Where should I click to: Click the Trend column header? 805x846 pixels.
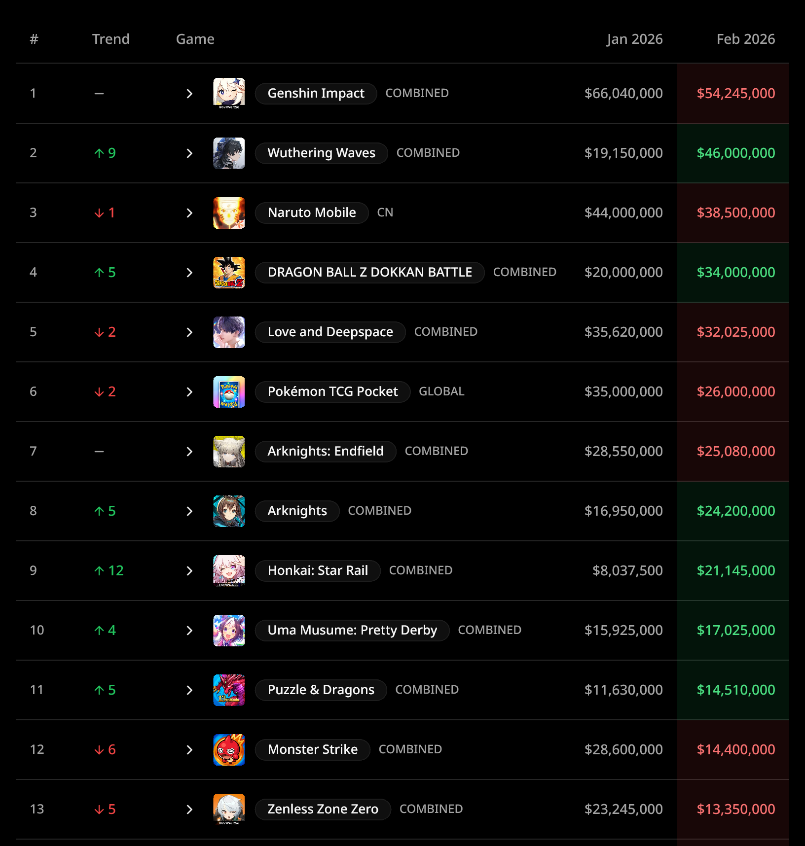[x=110, y=39]
